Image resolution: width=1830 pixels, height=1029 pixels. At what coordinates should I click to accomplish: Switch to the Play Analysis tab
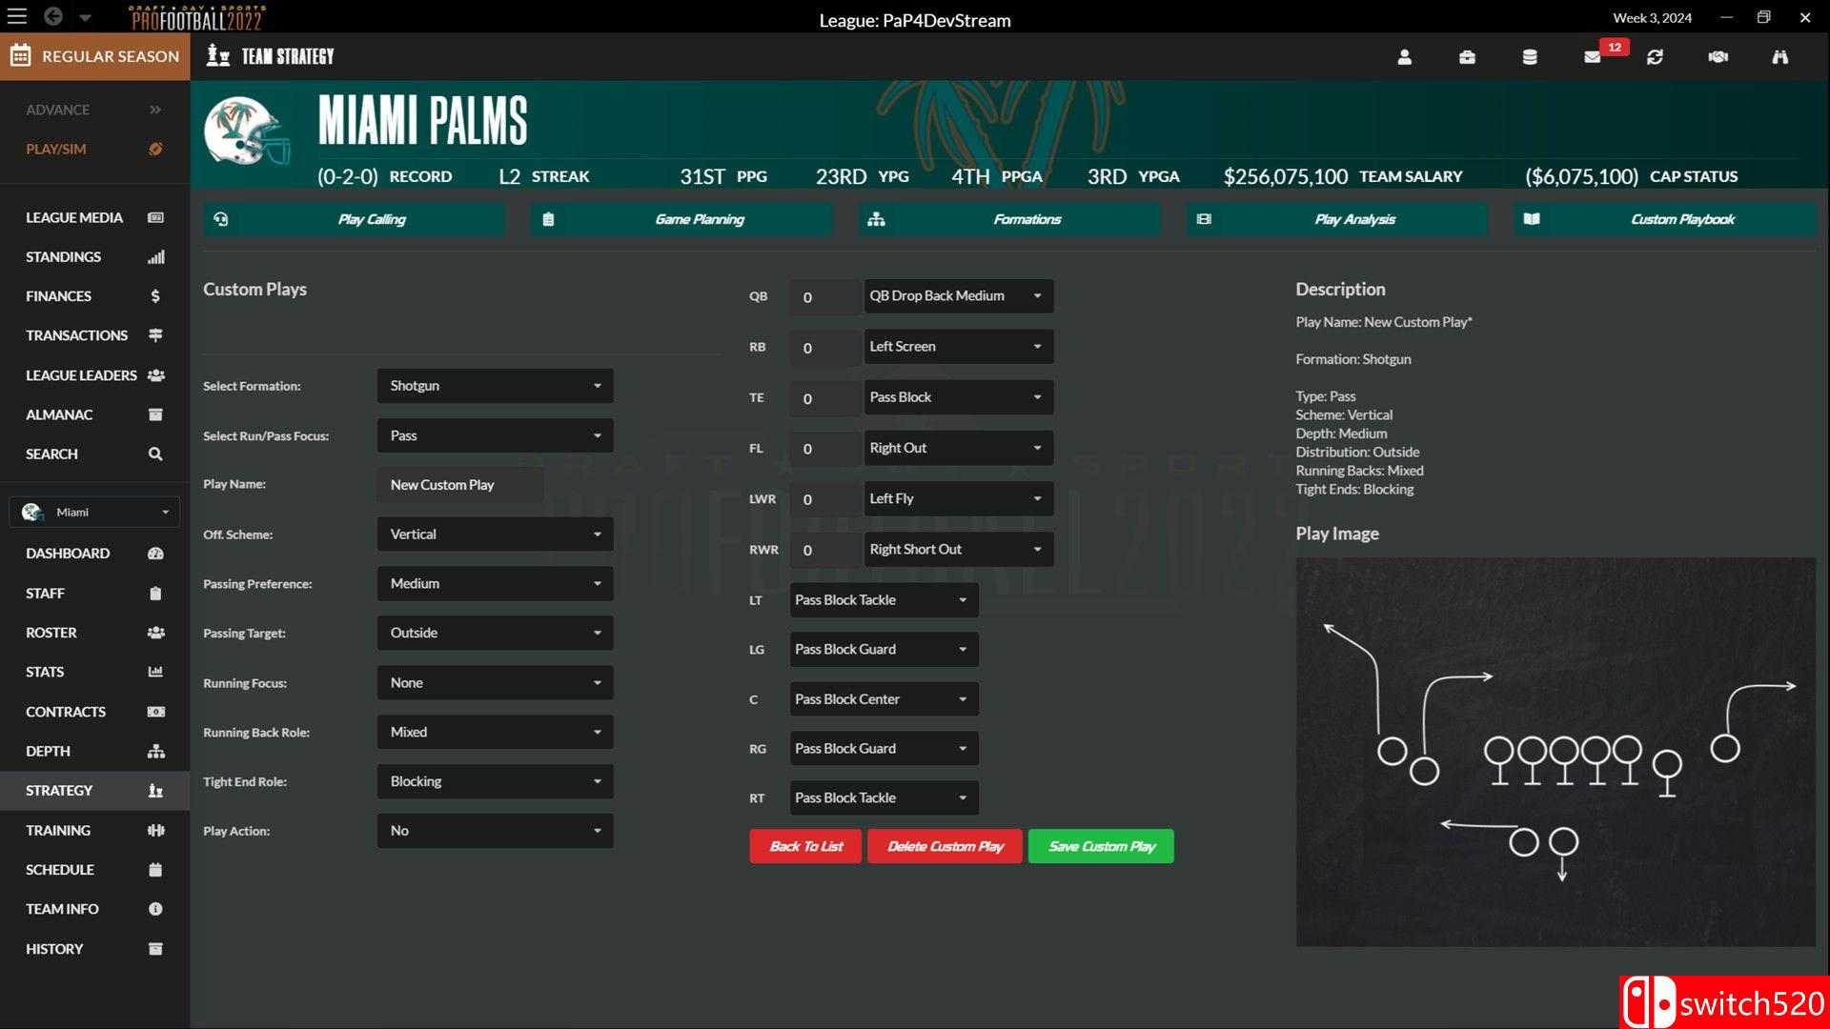[1336, 219]
